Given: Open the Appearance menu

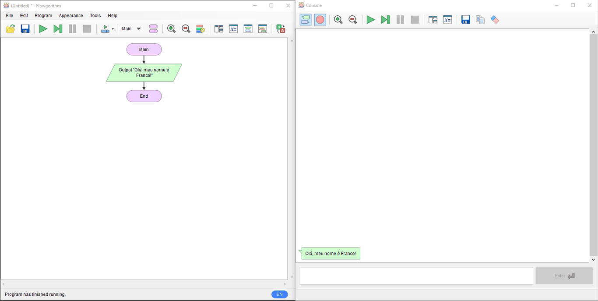Looking at the screenshot, I should [71, 15].
